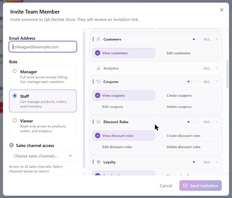The image size is (232, 198).
Task: Select the Manager role radio button
Action: 15,71
